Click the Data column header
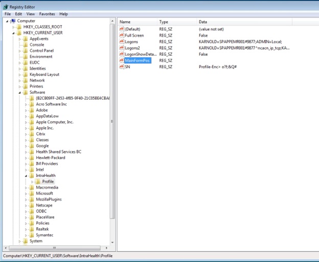This screenshot has height=262, width=319. pos(203,22)
